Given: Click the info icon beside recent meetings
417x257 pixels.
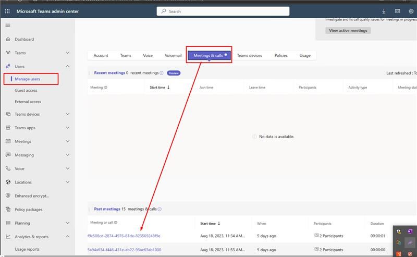Looking at the screenshot, I should [162, 73].
